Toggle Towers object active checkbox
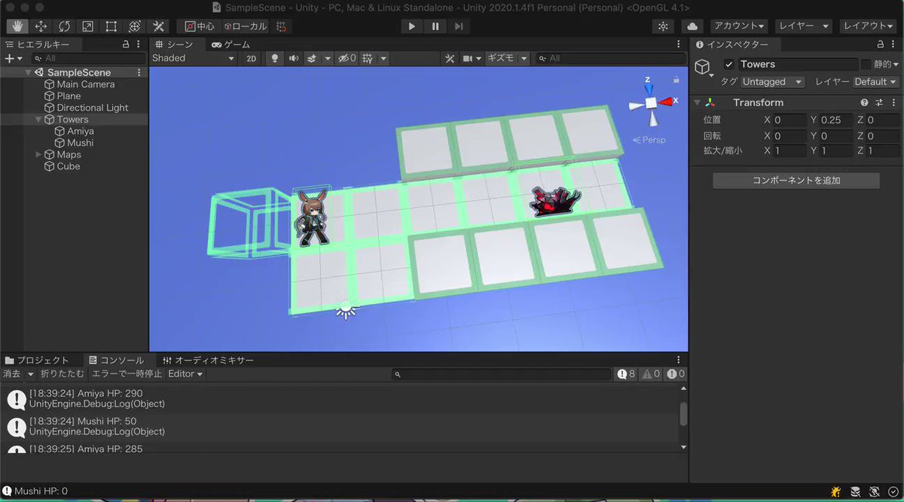This screenshot has width=904, height=502. [728, 64]
